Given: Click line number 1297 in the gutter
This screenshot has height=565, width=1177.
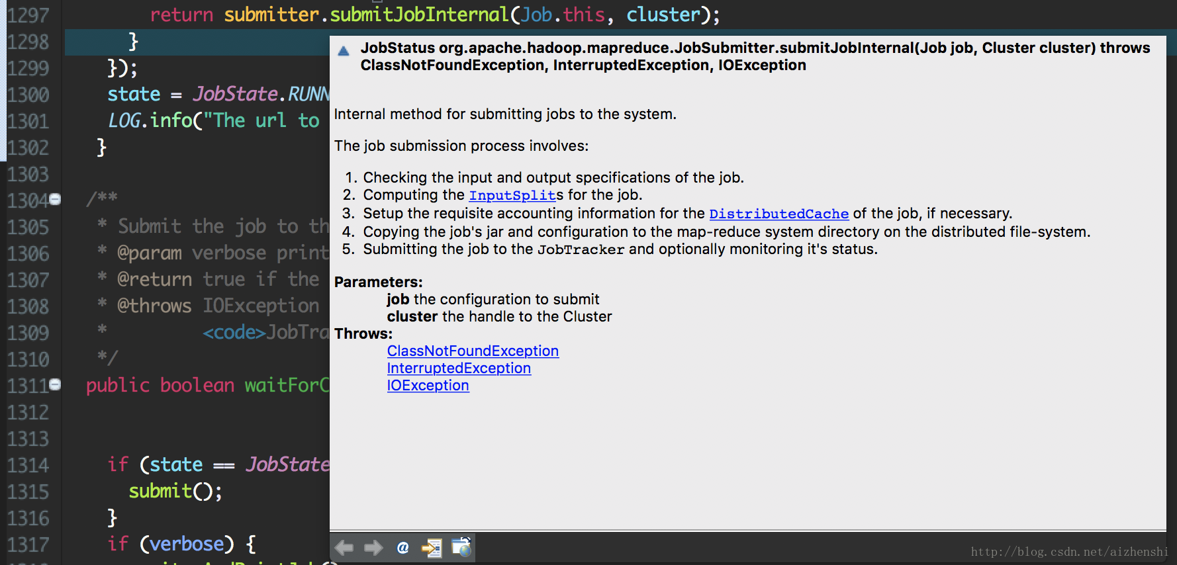Looking at the screenshot, I should point(28,15).
